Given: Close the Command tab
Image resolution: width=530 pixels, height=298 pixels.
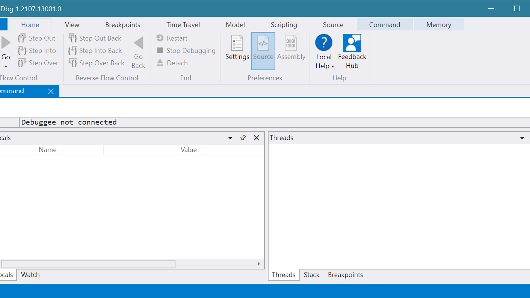Looking at the screenshot, I should tap(51, 91).
